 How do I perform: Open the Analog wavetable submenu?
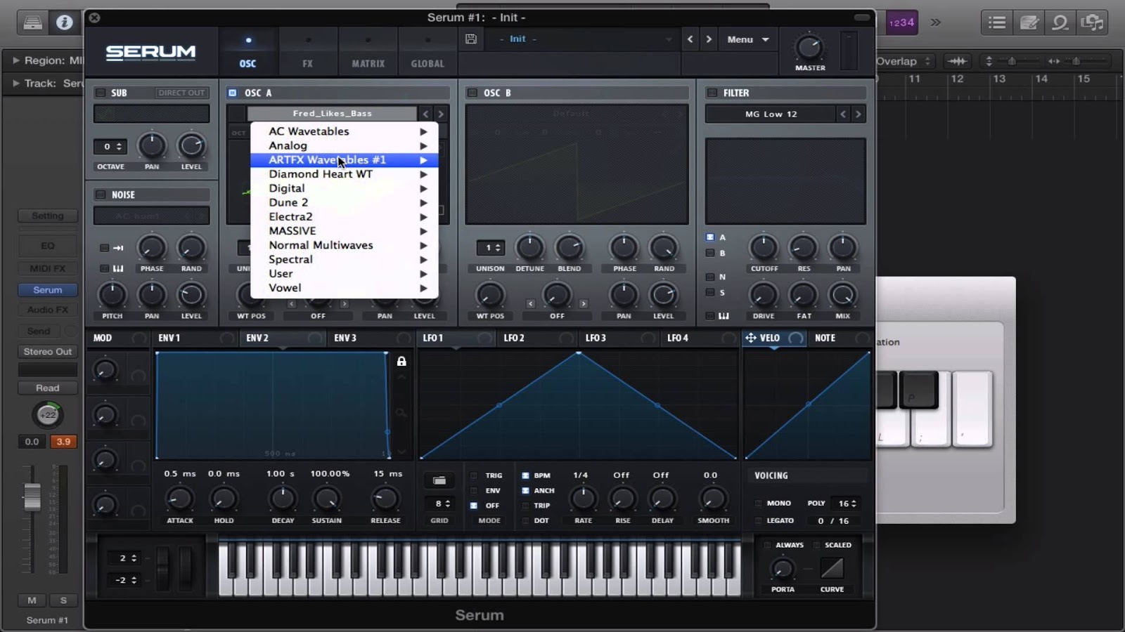pyautogui.click(x=345, y=145)
